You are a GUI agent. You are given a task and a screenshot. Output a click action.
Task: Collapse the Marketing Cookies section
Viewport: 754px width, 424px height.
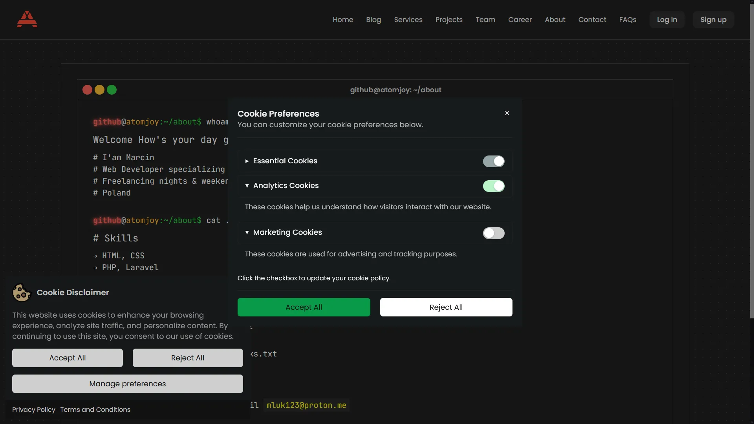(247, 232)
